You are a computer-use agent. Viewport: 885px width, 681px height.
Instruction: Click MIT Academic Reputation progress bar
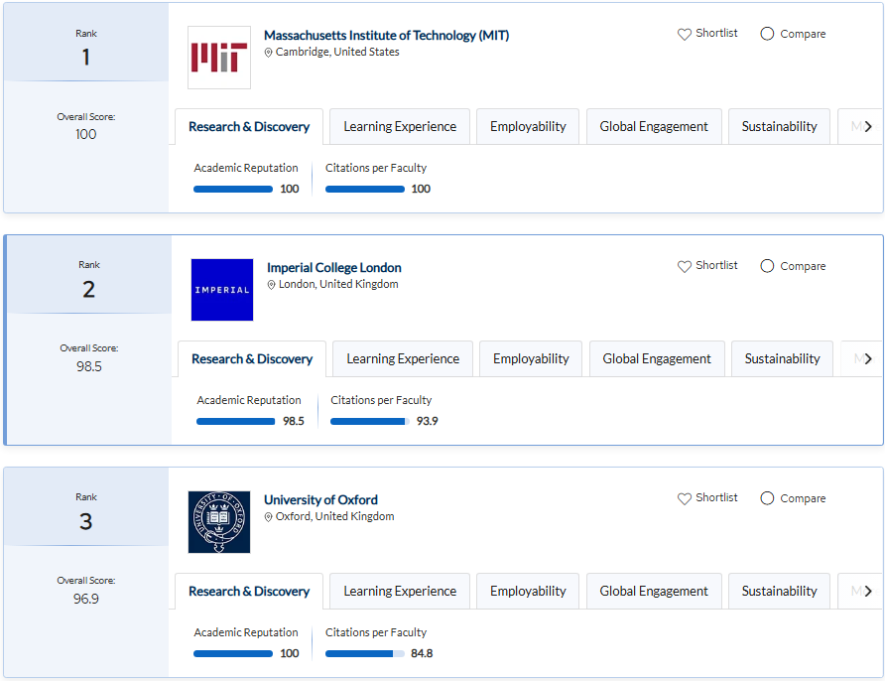pyautogui.click(x=233, y=190)
